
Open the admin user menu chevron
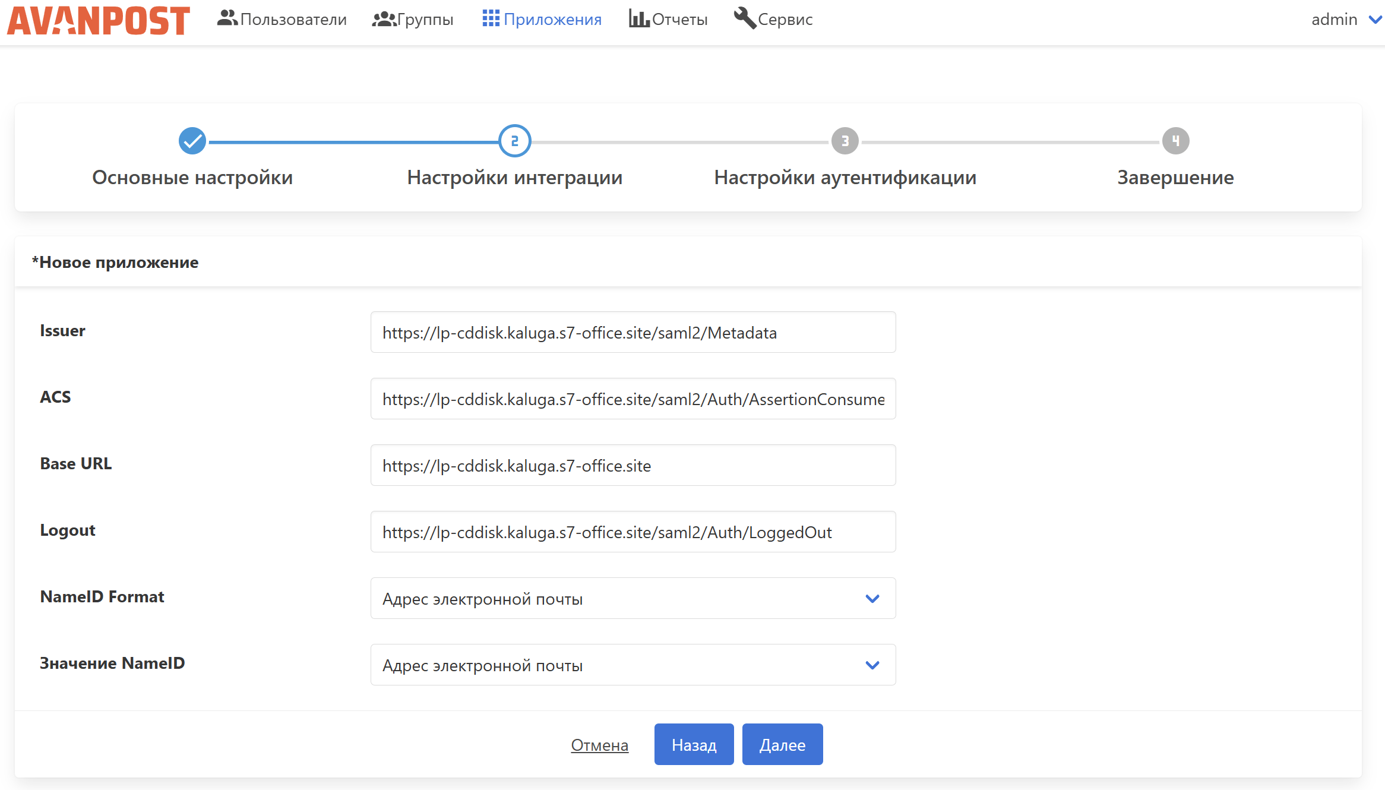[x=1375, y=20]
